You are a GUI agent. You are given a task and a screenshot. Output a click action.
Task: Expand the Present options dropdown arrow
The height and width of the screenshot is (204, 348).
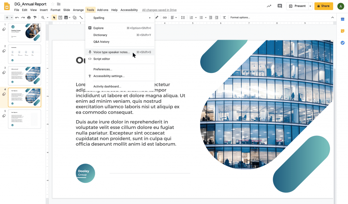[310, 6]
